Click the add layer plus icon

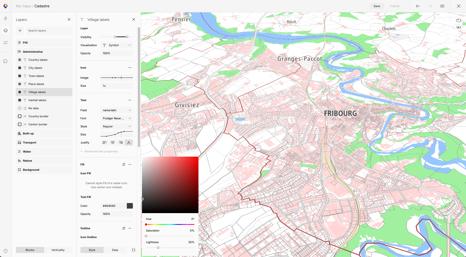pyautogui.click(x=20, y=31)
